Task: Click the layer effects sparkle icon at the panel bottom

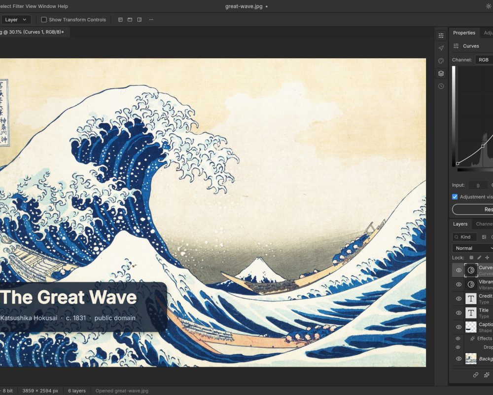Action: [x=487, y=375]
